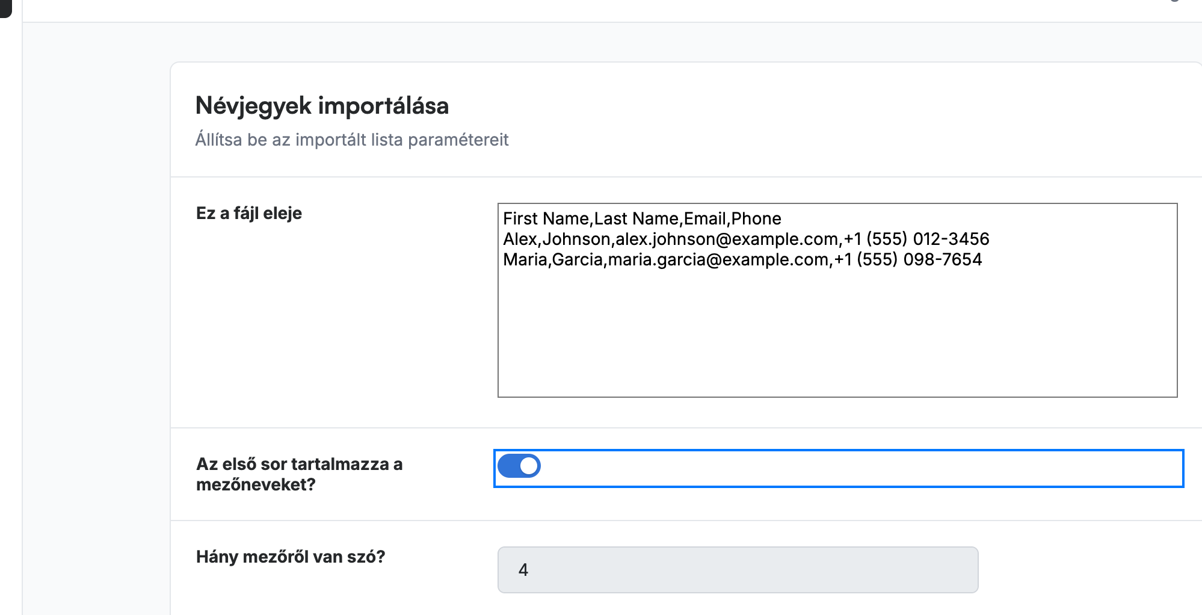
Task: Place cursor in the Maria Garcia row
Action: point(742,259)
